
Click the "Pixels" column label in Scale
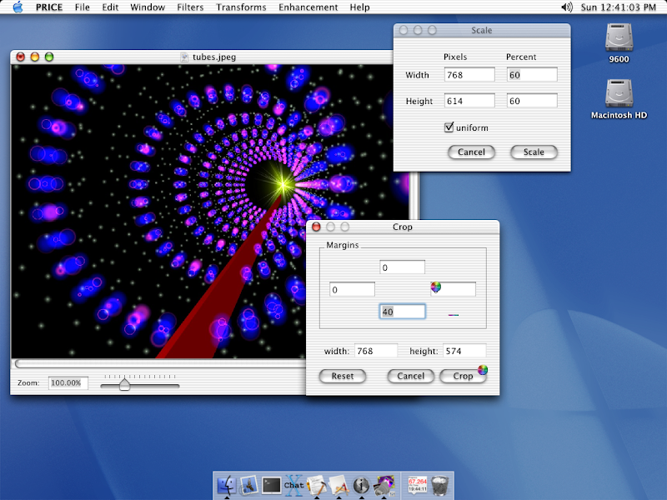[x=455, y=57]
